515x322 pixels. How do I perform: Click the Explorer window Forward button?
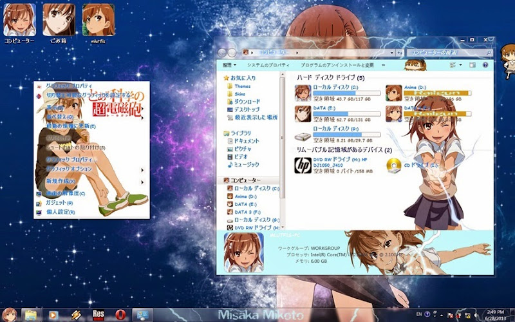point(232,53)
